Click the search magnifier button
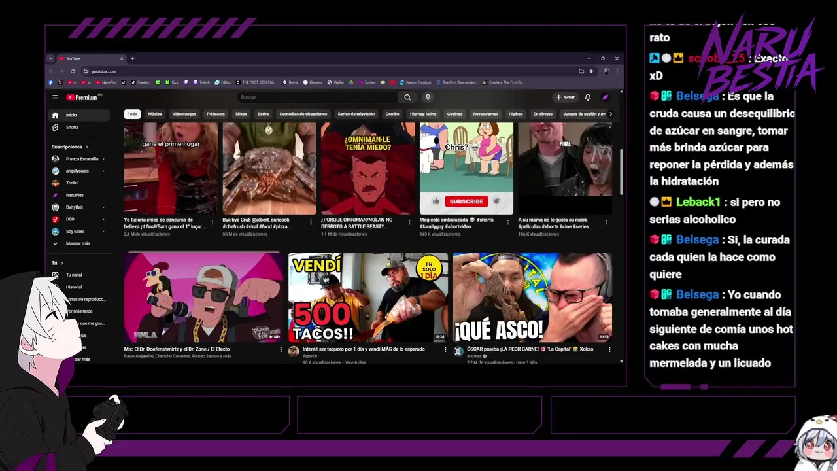 (x=407, y=97)
